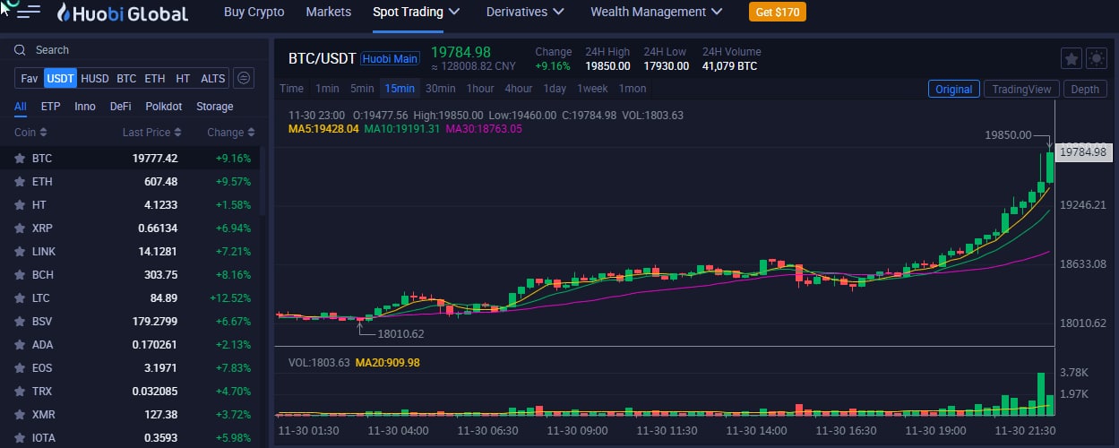1119x448 pixels.
Task: Show the Depth chart
Action: tap(1085, 89)
